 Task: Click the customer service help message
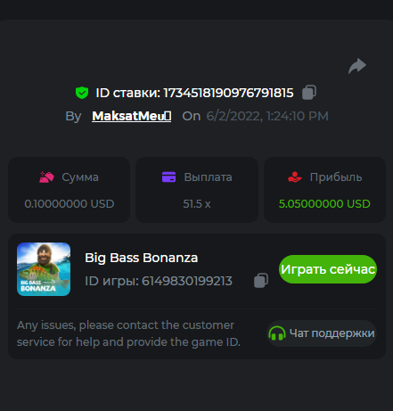128,333
